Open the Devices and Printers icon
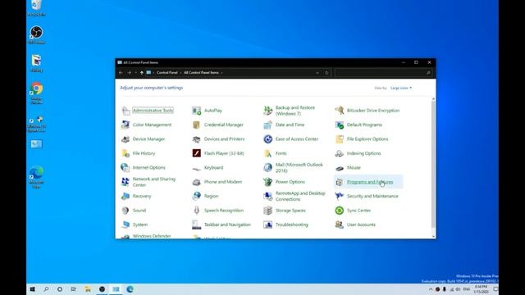525x295 pixels. coord(197,139)
